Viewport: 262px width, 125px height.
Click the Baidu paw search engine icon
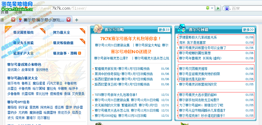point(227,8)
